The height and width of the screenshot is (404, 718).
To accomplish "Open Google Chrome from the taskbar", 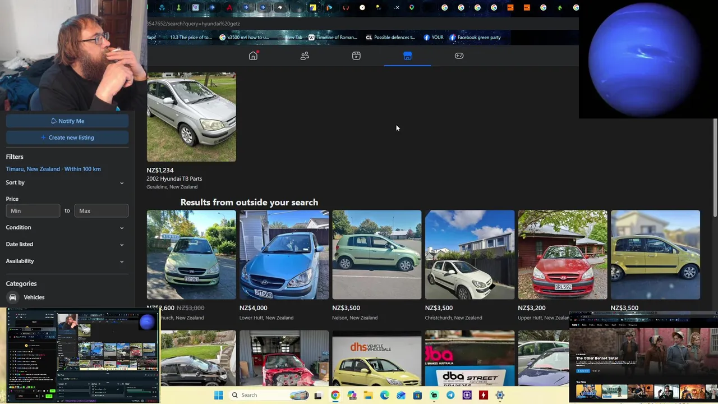I will tap(335, 395).
